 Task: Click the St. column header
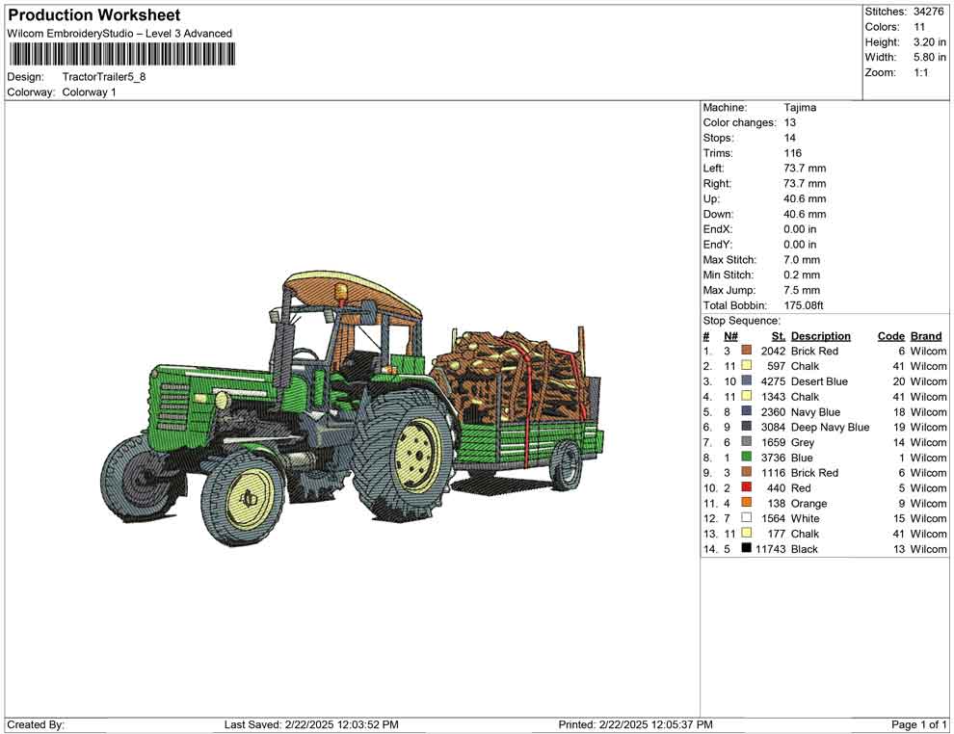point(778,335)
